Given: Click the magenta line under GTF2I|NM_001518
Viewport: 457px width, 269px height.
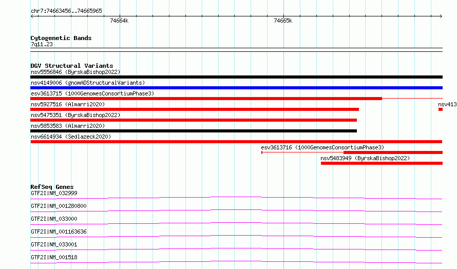Looking at the screenshot, I should pos(236,262).
